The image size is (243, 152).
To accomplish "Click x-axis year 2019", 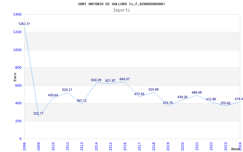I will pos(168,146).
